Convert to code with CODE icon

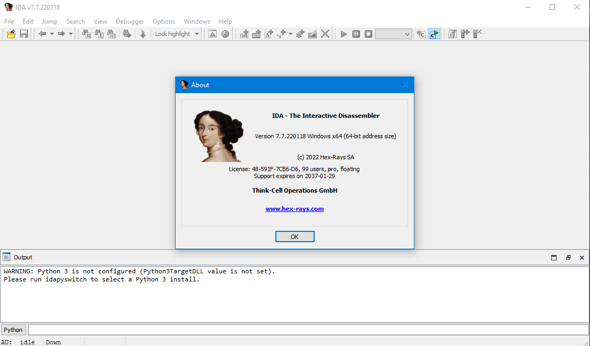(244, 34)
